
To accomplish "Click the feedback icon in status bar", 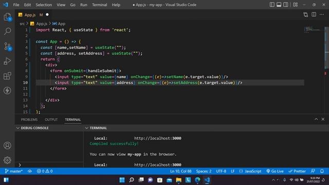I will [313, 171].
